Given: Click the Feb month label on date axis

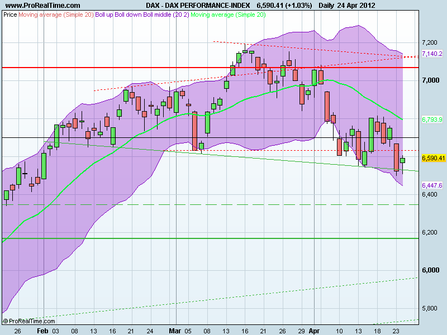Looking at the screenshot, I should (x=43, y=331).
